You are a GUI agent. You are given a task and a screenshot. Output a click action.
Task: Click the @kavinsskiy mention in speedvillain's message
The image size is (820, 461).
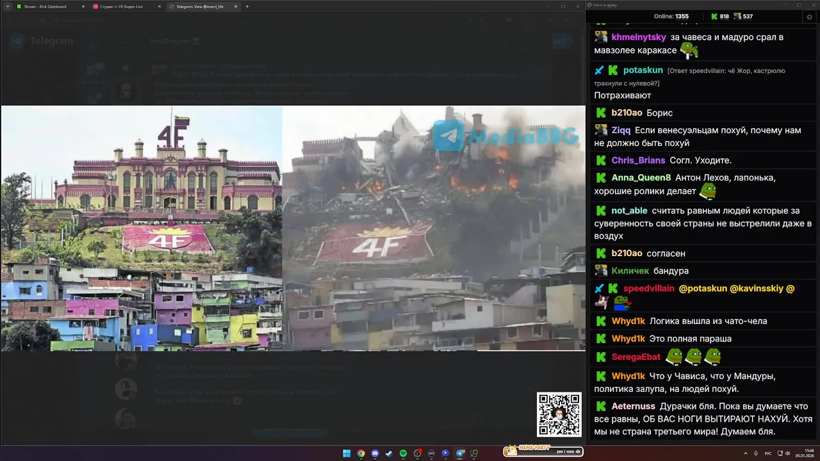756,288
